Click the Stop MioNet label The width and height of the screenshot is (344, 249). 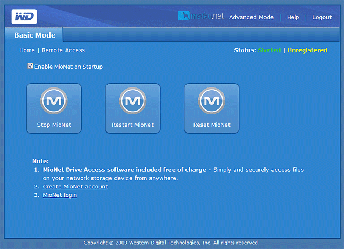pyautogui.click(x=54, y=125)
